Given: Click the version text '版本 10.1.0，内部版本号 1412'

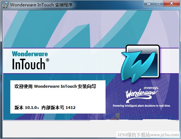Looking at the screenshot, I should 45,108.
